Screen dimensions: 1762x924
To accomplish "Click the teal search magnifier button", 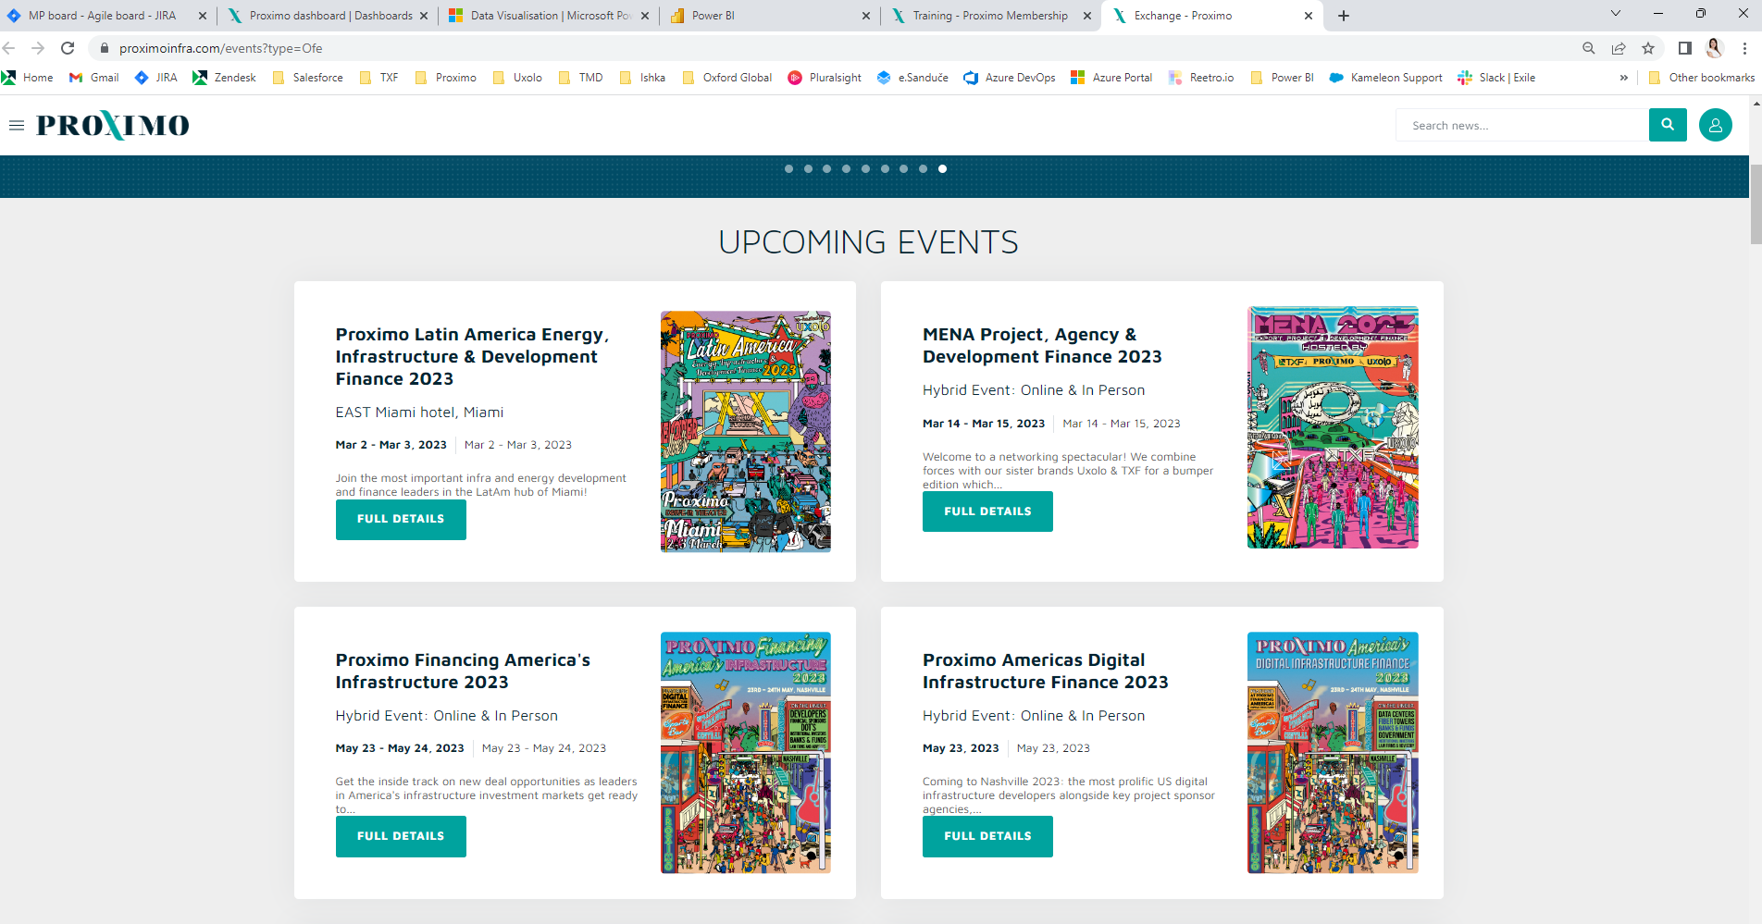I will pyautogui.click(x=1668, y=125).
